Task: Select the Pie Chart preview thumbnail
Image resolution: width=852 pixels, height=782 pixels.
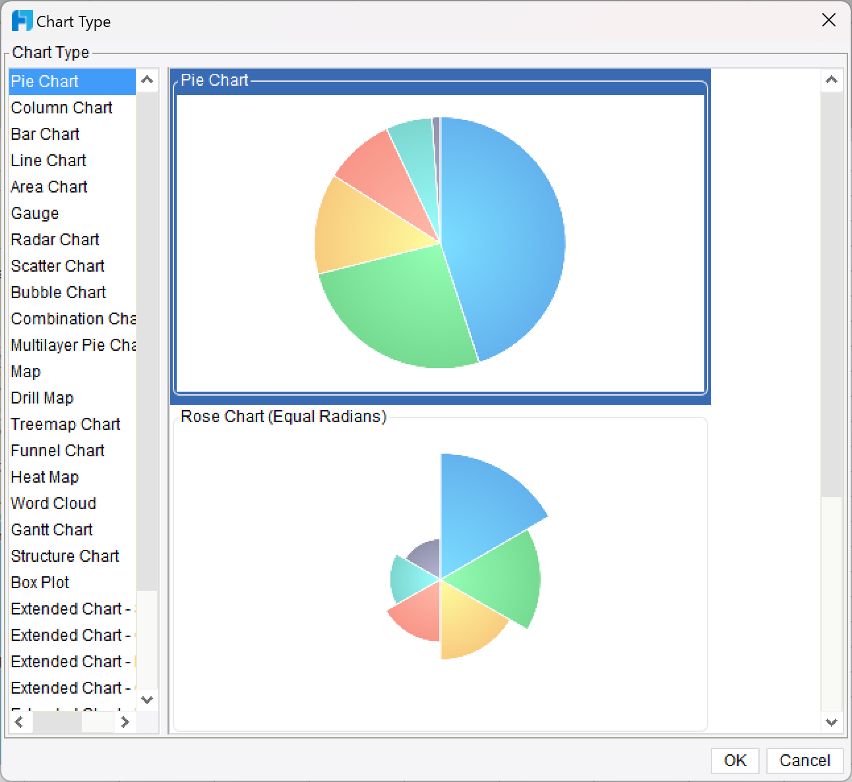Action: 440,237
